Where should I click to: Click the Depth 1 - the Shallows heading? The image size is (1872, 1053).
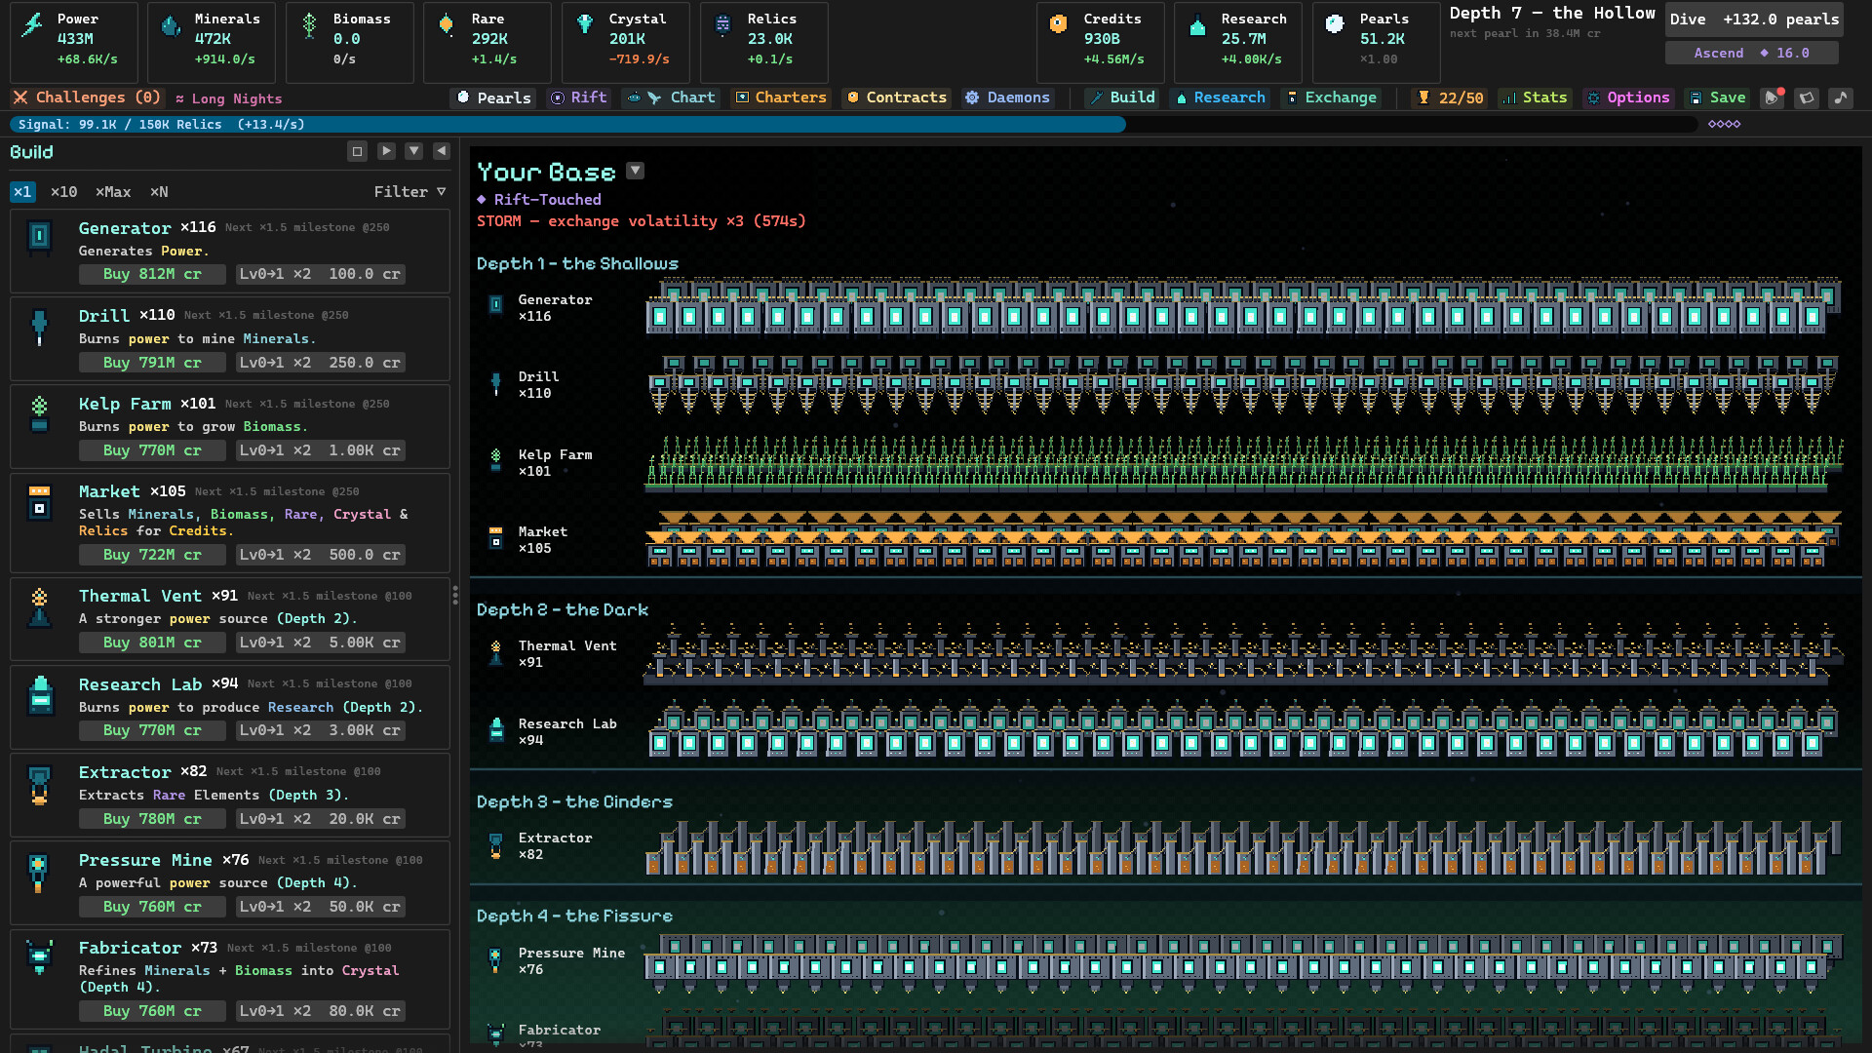[577, 264]
